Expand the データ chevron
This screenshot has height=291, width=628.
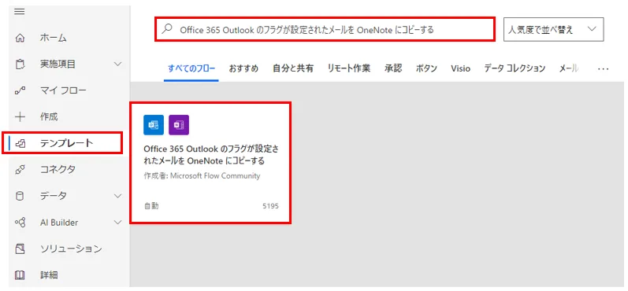tap(117, 196)
